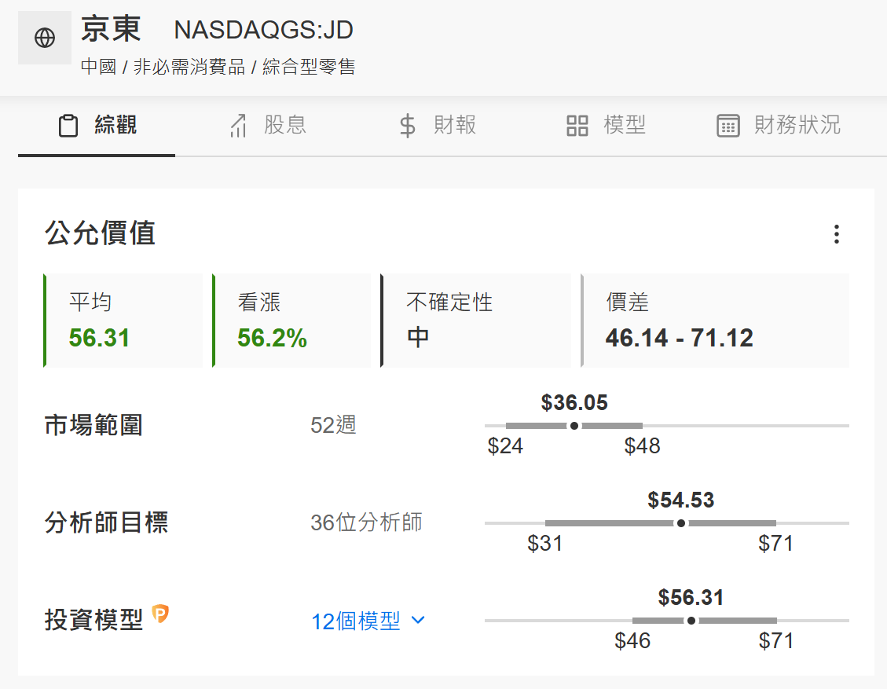Click the grid icon on 模型 tab
This screenshot has width=887, height=689.
point(577,126)
